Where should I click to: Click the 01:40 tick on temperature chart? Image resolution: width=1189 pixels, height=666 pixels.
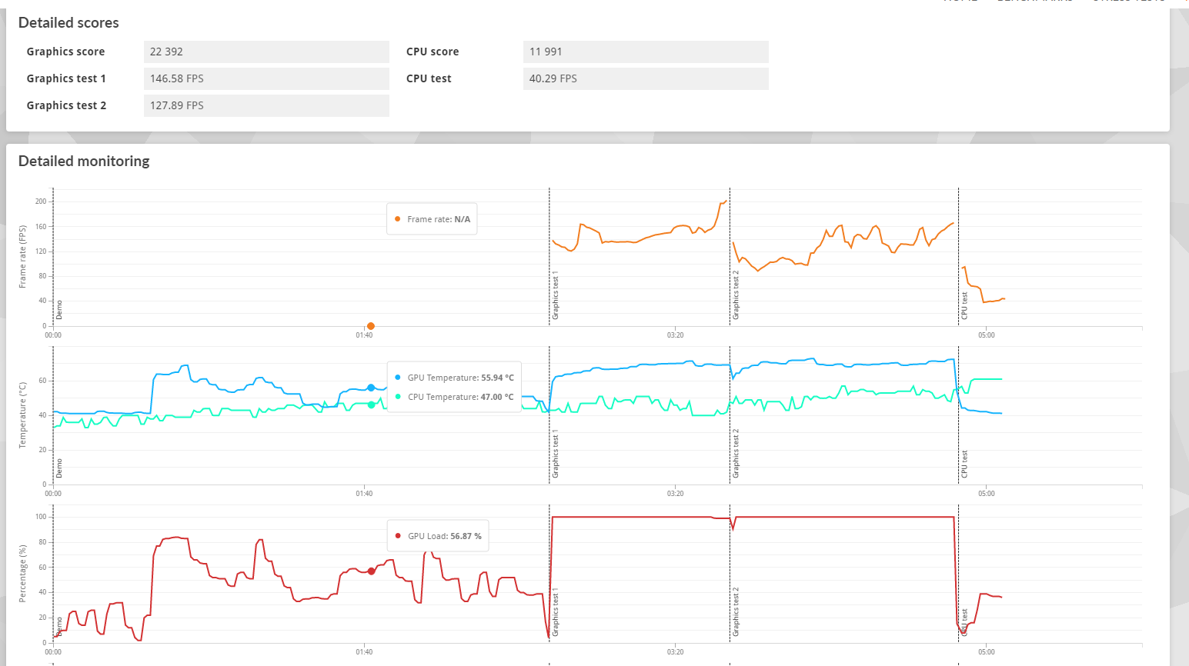point(364,493)
